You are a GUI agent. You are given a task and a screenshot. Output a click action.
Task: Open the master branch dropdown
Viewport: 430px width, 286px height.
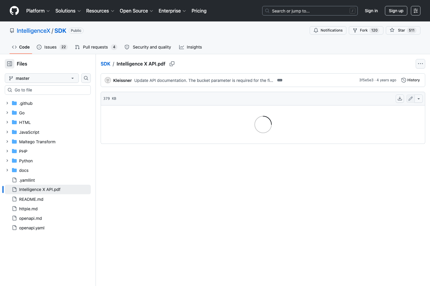click(x=42, y=78)
